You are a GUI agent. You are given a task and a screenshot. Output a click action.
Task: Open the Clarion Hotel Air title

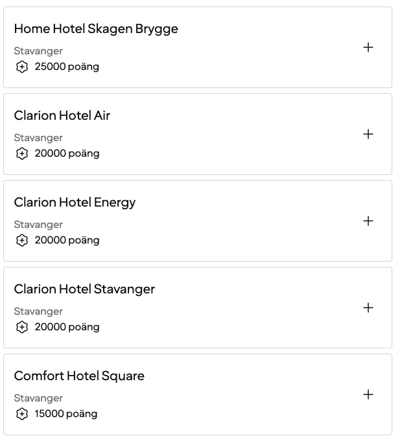[x=62, y=116]
